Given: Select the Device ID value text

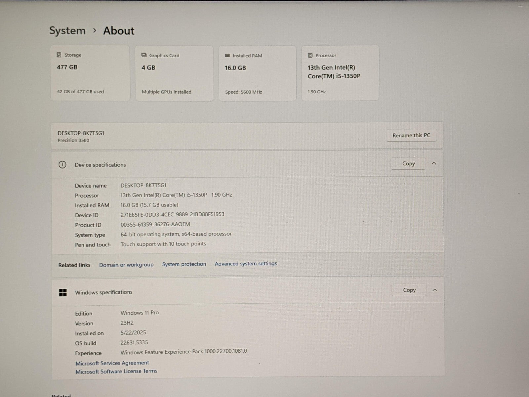Looking at the screenshot, I should pyautogui.click(x=172, y=214).
